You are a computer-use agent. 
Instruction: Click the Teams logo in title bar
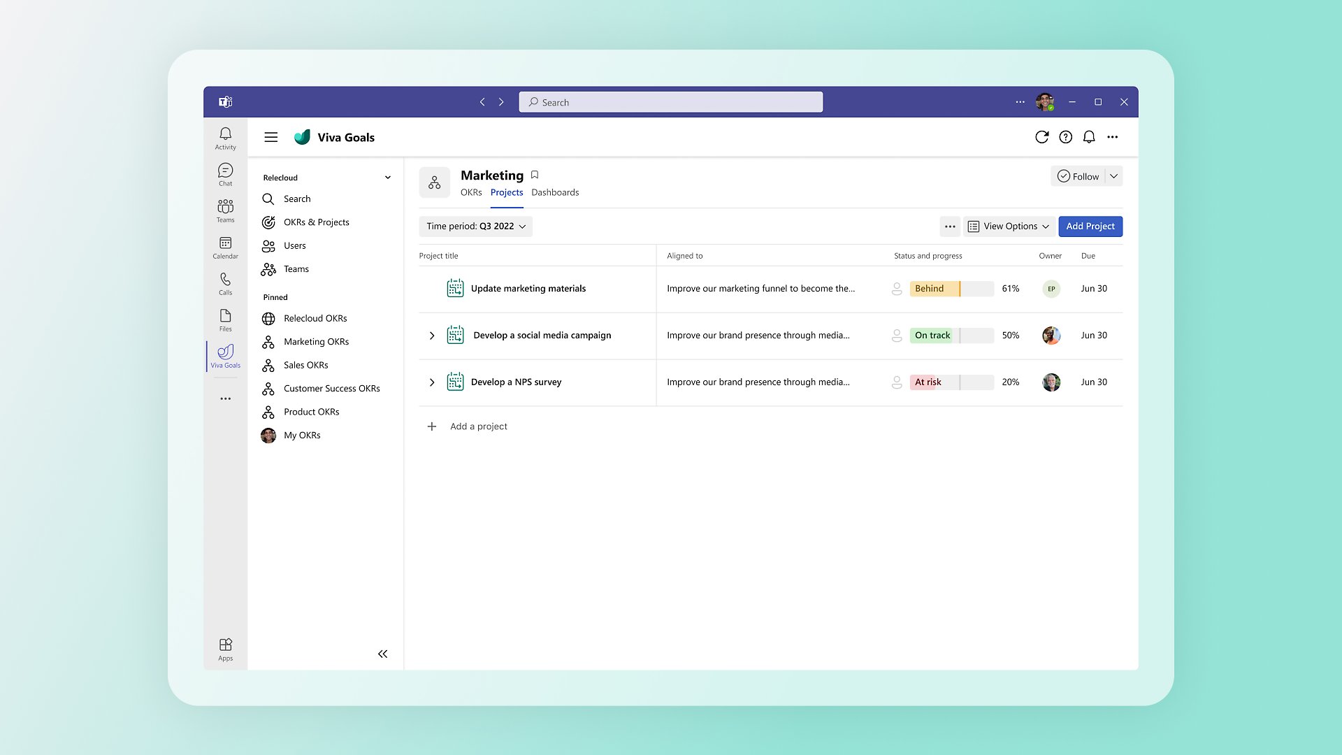pyautogui.click(x=225, y=102)
